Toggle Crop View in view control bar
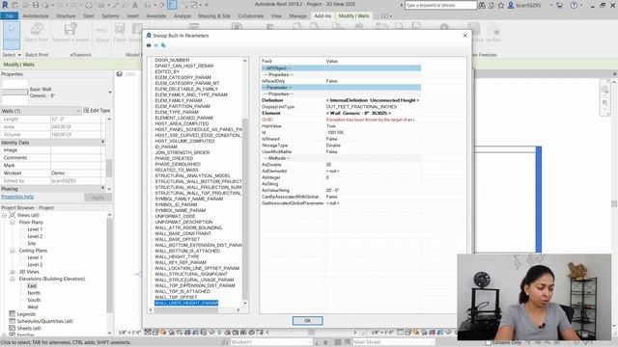 click(x=187, y=333)
